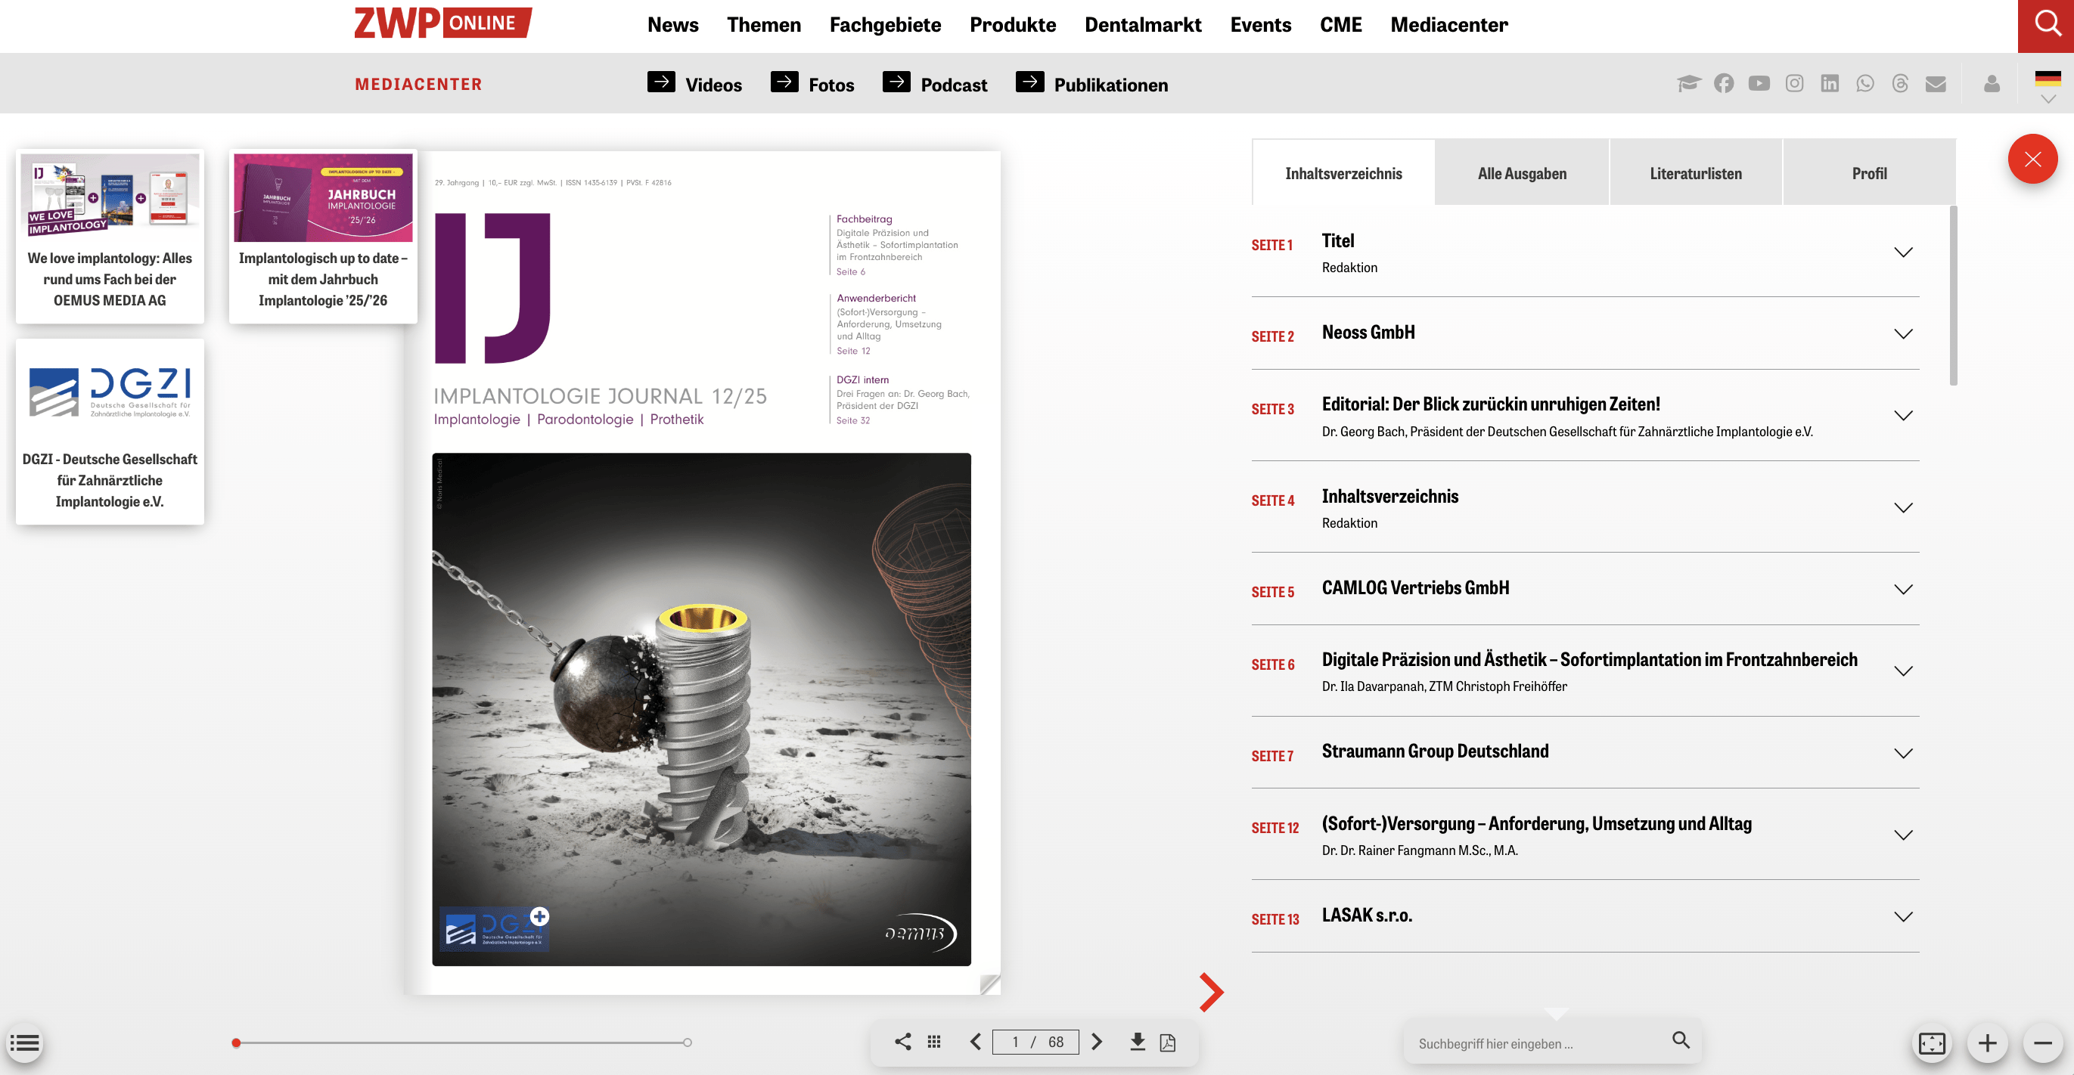This screenshot has width=2074, height=1075.
Task: Click the share icon in viewer toolbar
Action: click(x=902, y=1042)
